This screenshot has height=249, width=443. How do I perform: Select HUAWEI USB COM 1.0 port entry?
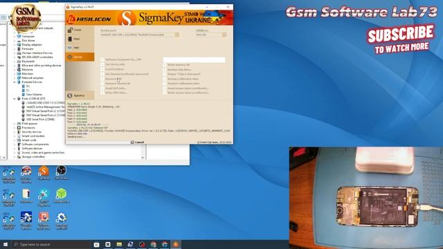point(45,103)
